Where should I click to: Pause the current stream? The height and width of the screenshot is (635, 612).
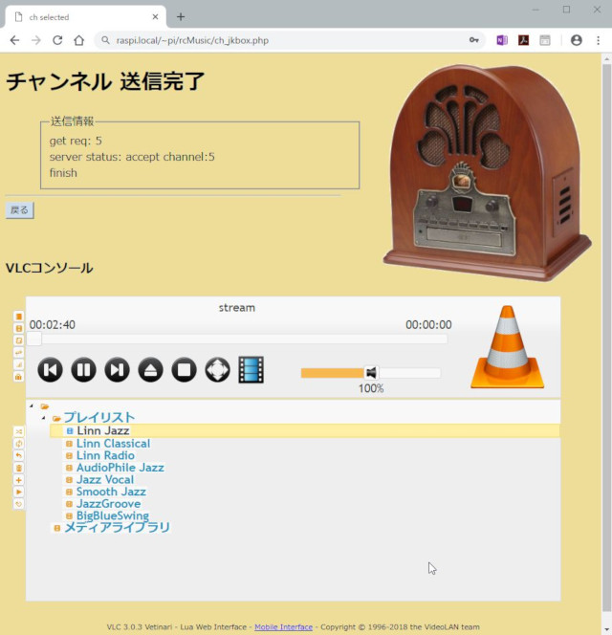[83, 370]
